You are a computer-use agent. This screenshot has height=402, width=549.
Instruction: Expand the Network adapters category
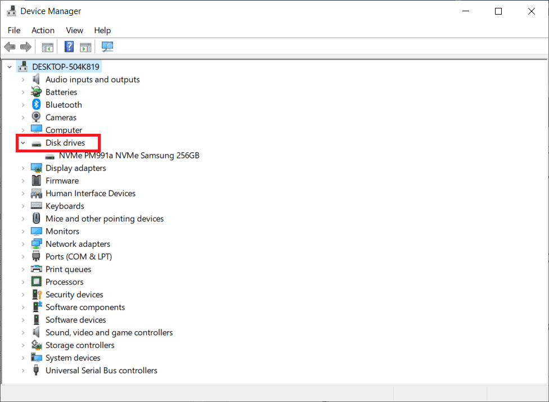[23, 244]
